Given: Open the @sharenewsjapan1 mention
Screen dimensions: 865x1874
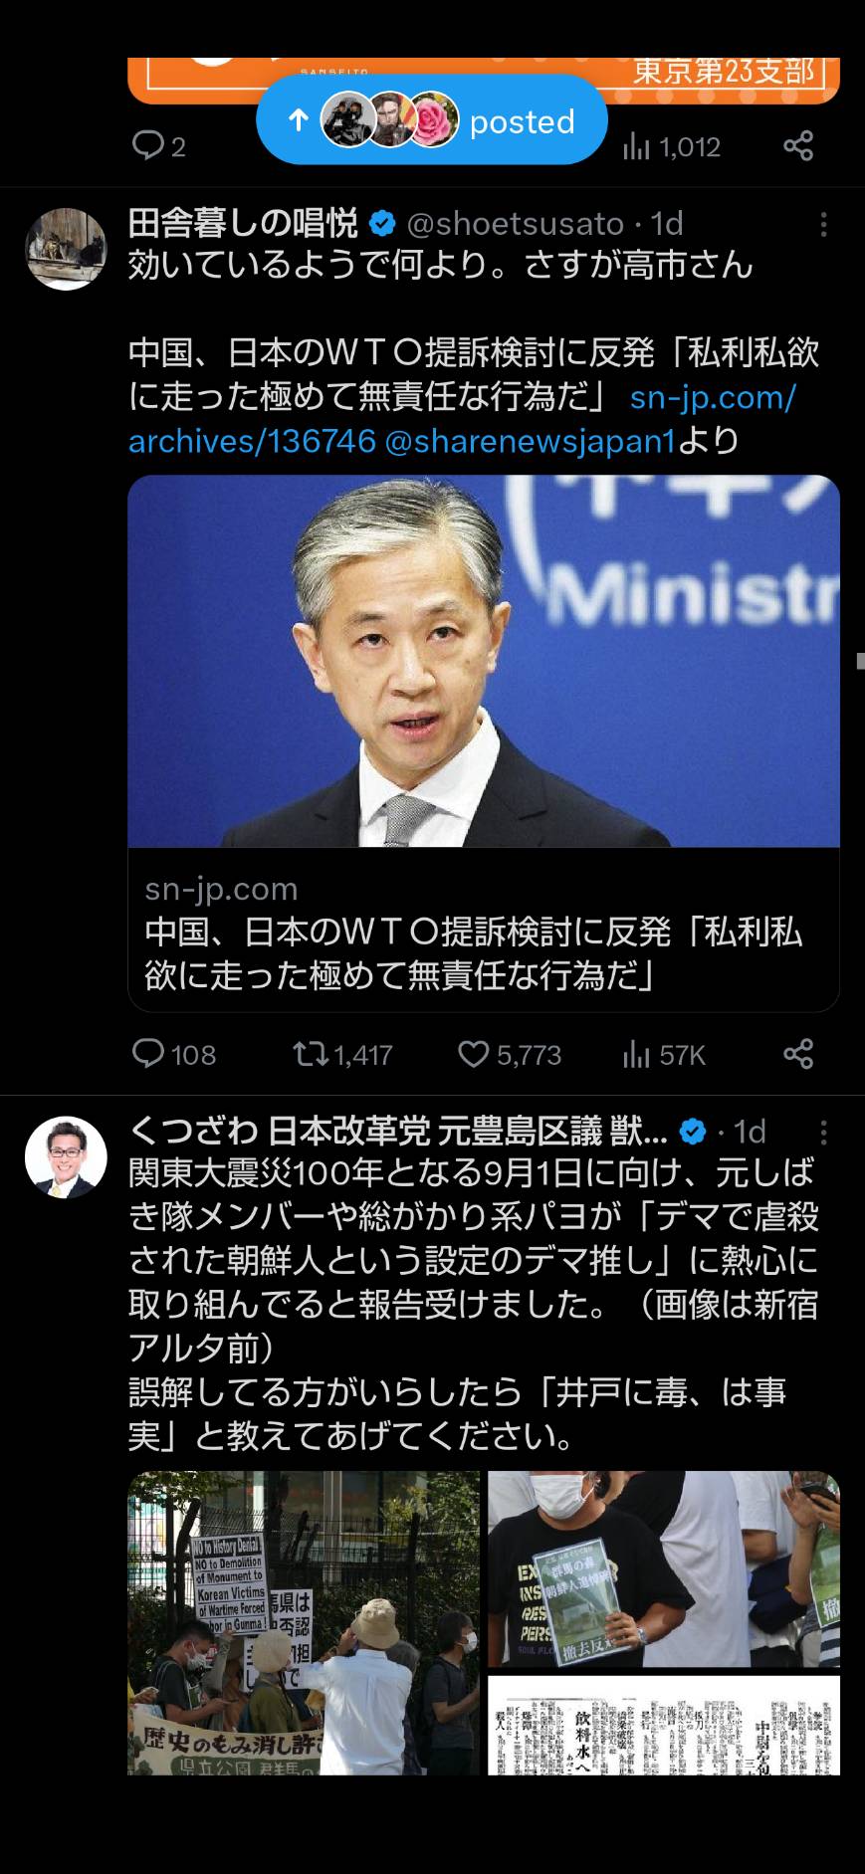Looking at the screenshot, I should point(530,440).
